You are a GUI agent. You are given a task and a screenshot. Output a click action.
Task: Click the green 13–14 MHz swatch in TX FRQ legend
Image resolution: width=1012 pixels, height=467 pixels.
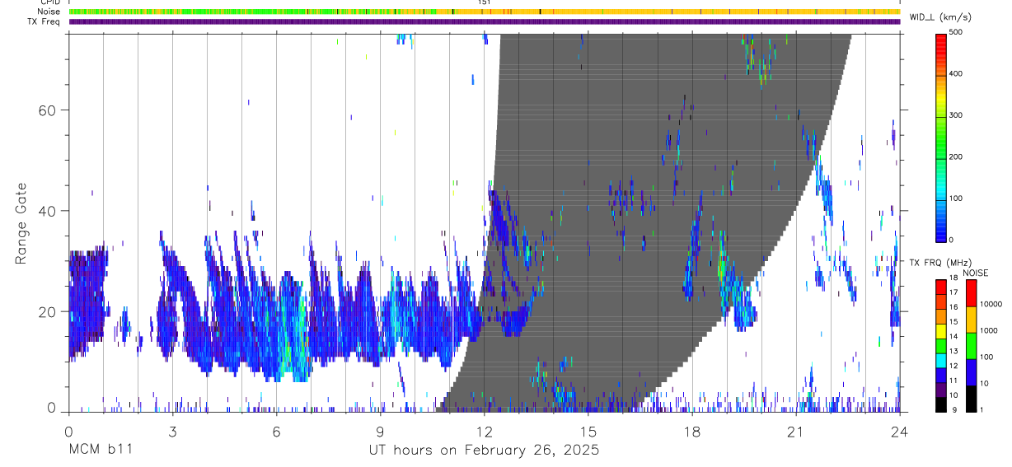click(941, 345)
